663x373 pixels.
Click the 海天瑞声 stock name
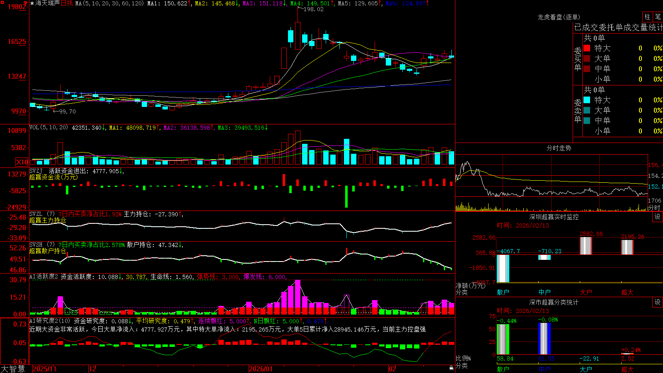(47, 3)
